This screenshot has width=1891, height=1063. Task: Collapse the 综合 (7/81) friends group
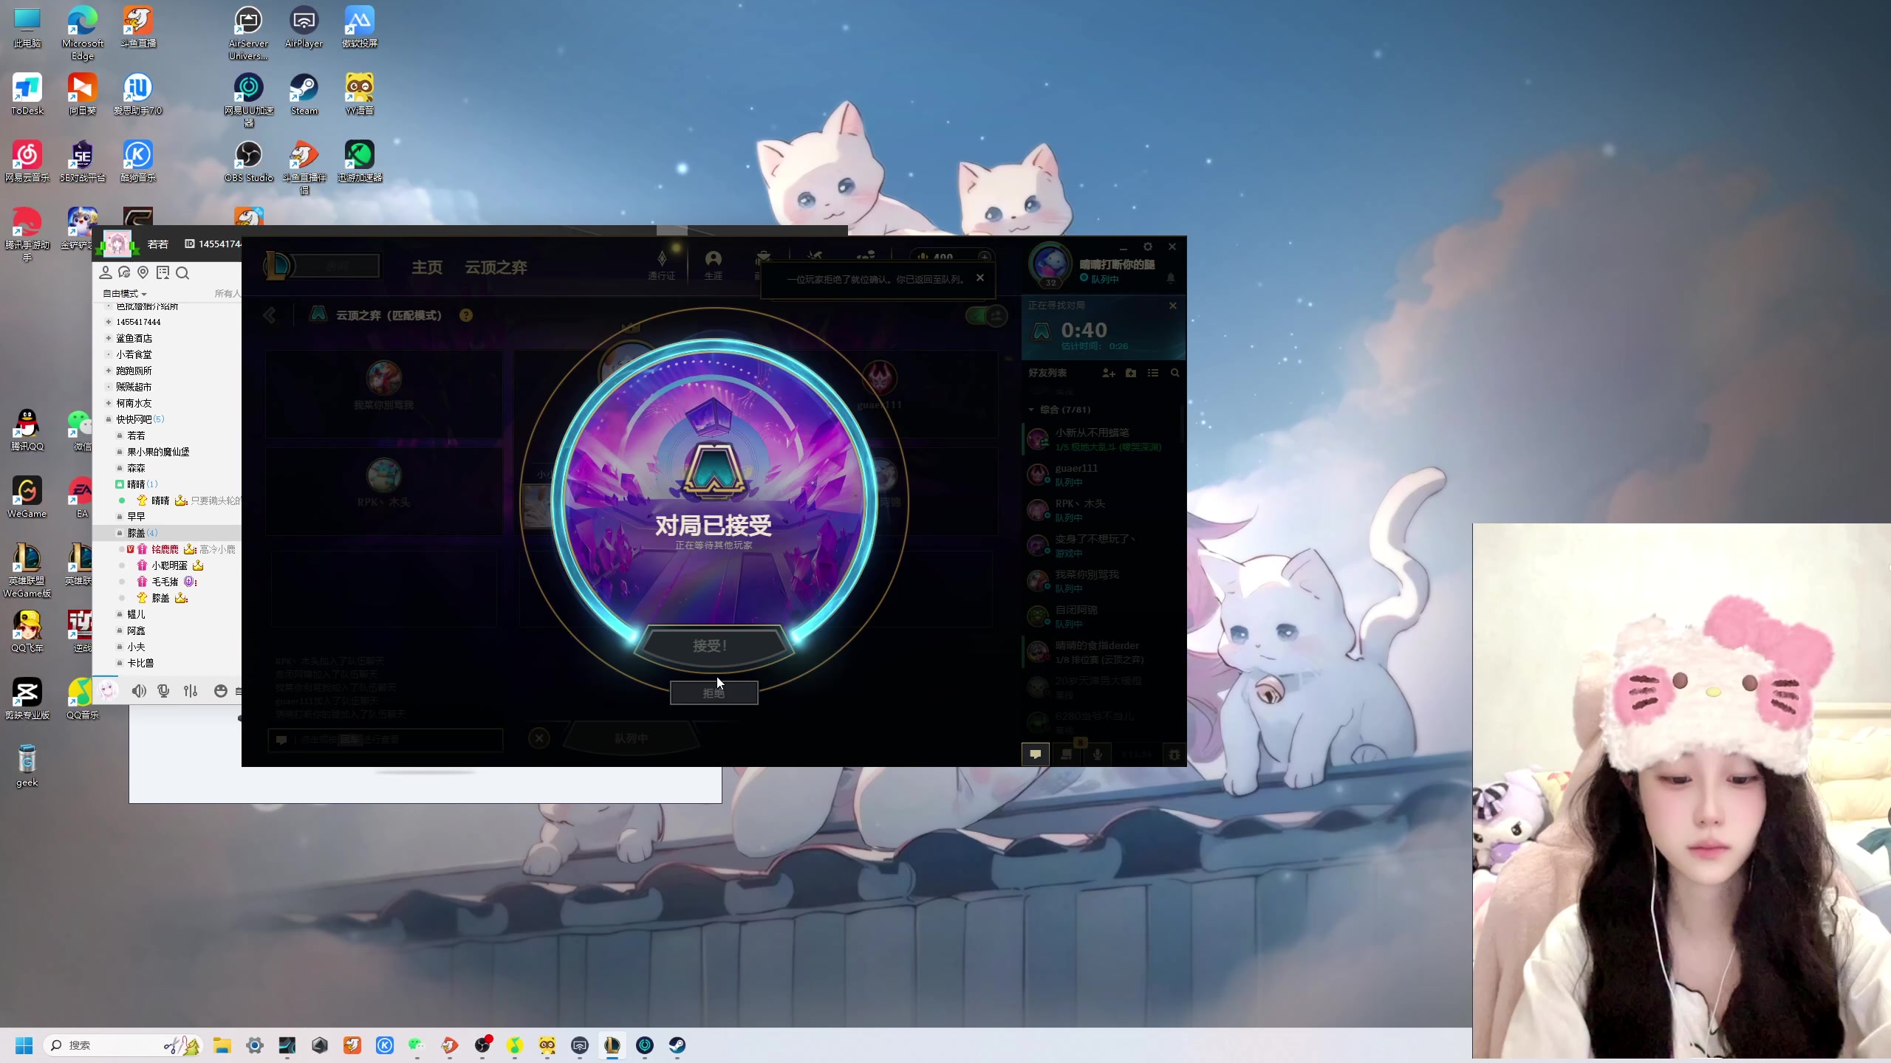(x=1032, y=410)
